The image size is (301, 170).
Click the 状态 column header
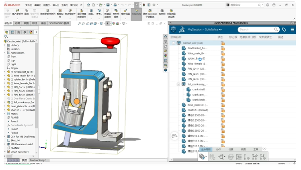tap(220, 37)
